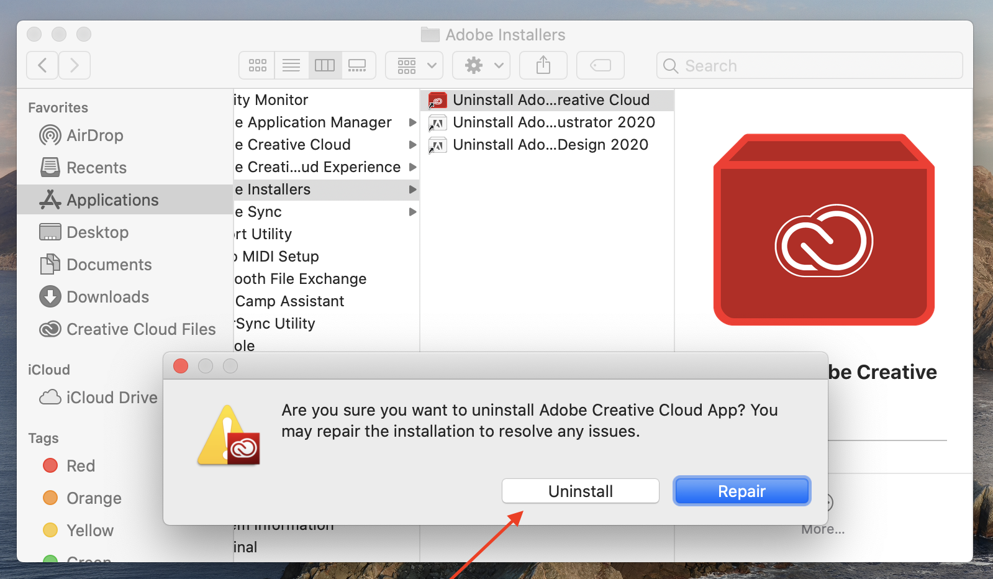Select the 'Camp Assistant' row
993x579 pixels.
click(327, 301)
